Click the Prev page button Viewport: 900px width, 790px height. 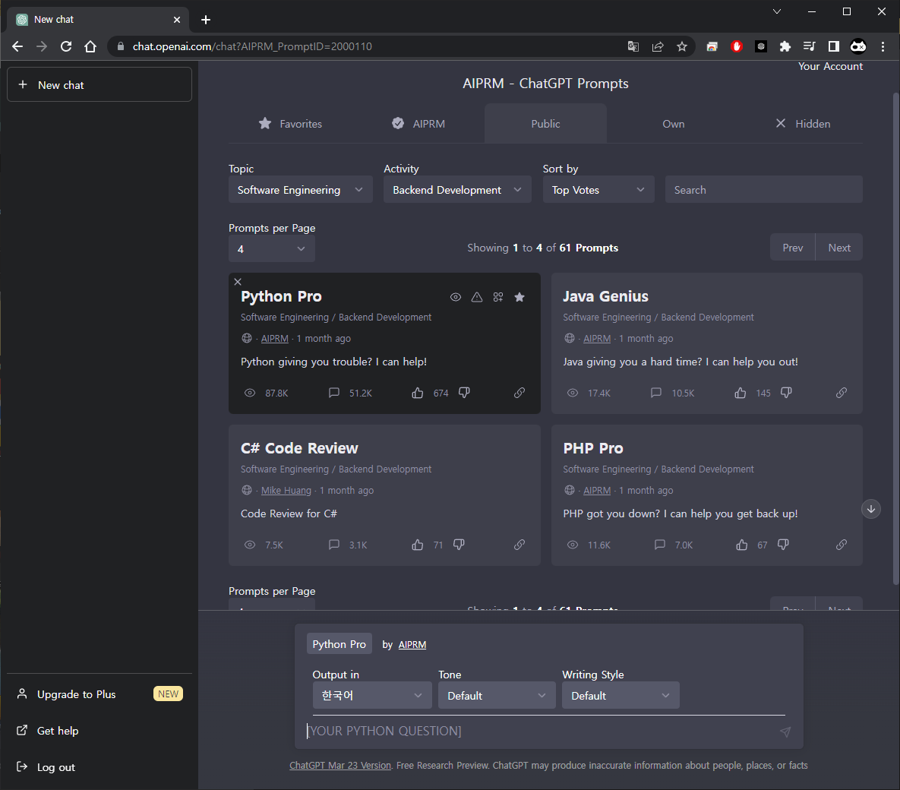coord(792,248)
